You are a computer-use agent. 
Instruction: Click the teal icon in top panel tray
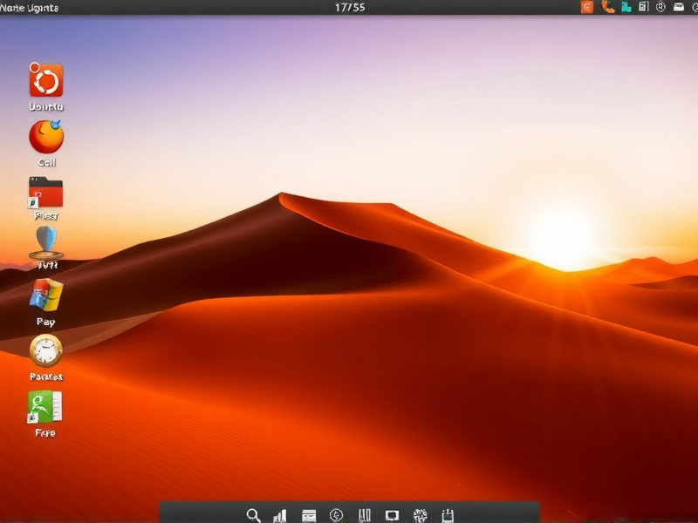coord(626,7)
